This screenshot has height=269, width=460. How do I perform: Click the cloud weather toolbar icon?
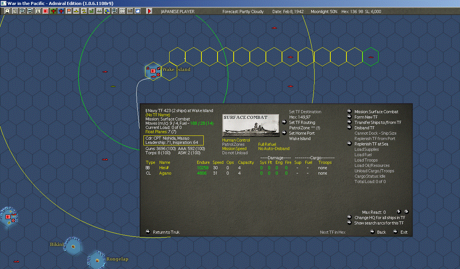pyautogui.click(x=137, y=11)
